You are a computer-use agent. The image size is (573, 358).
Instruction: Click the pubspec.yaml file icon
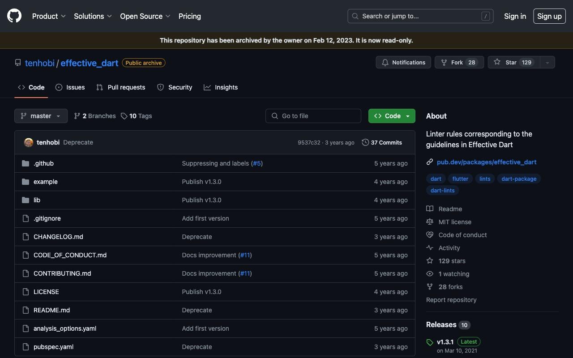(26, 347)
